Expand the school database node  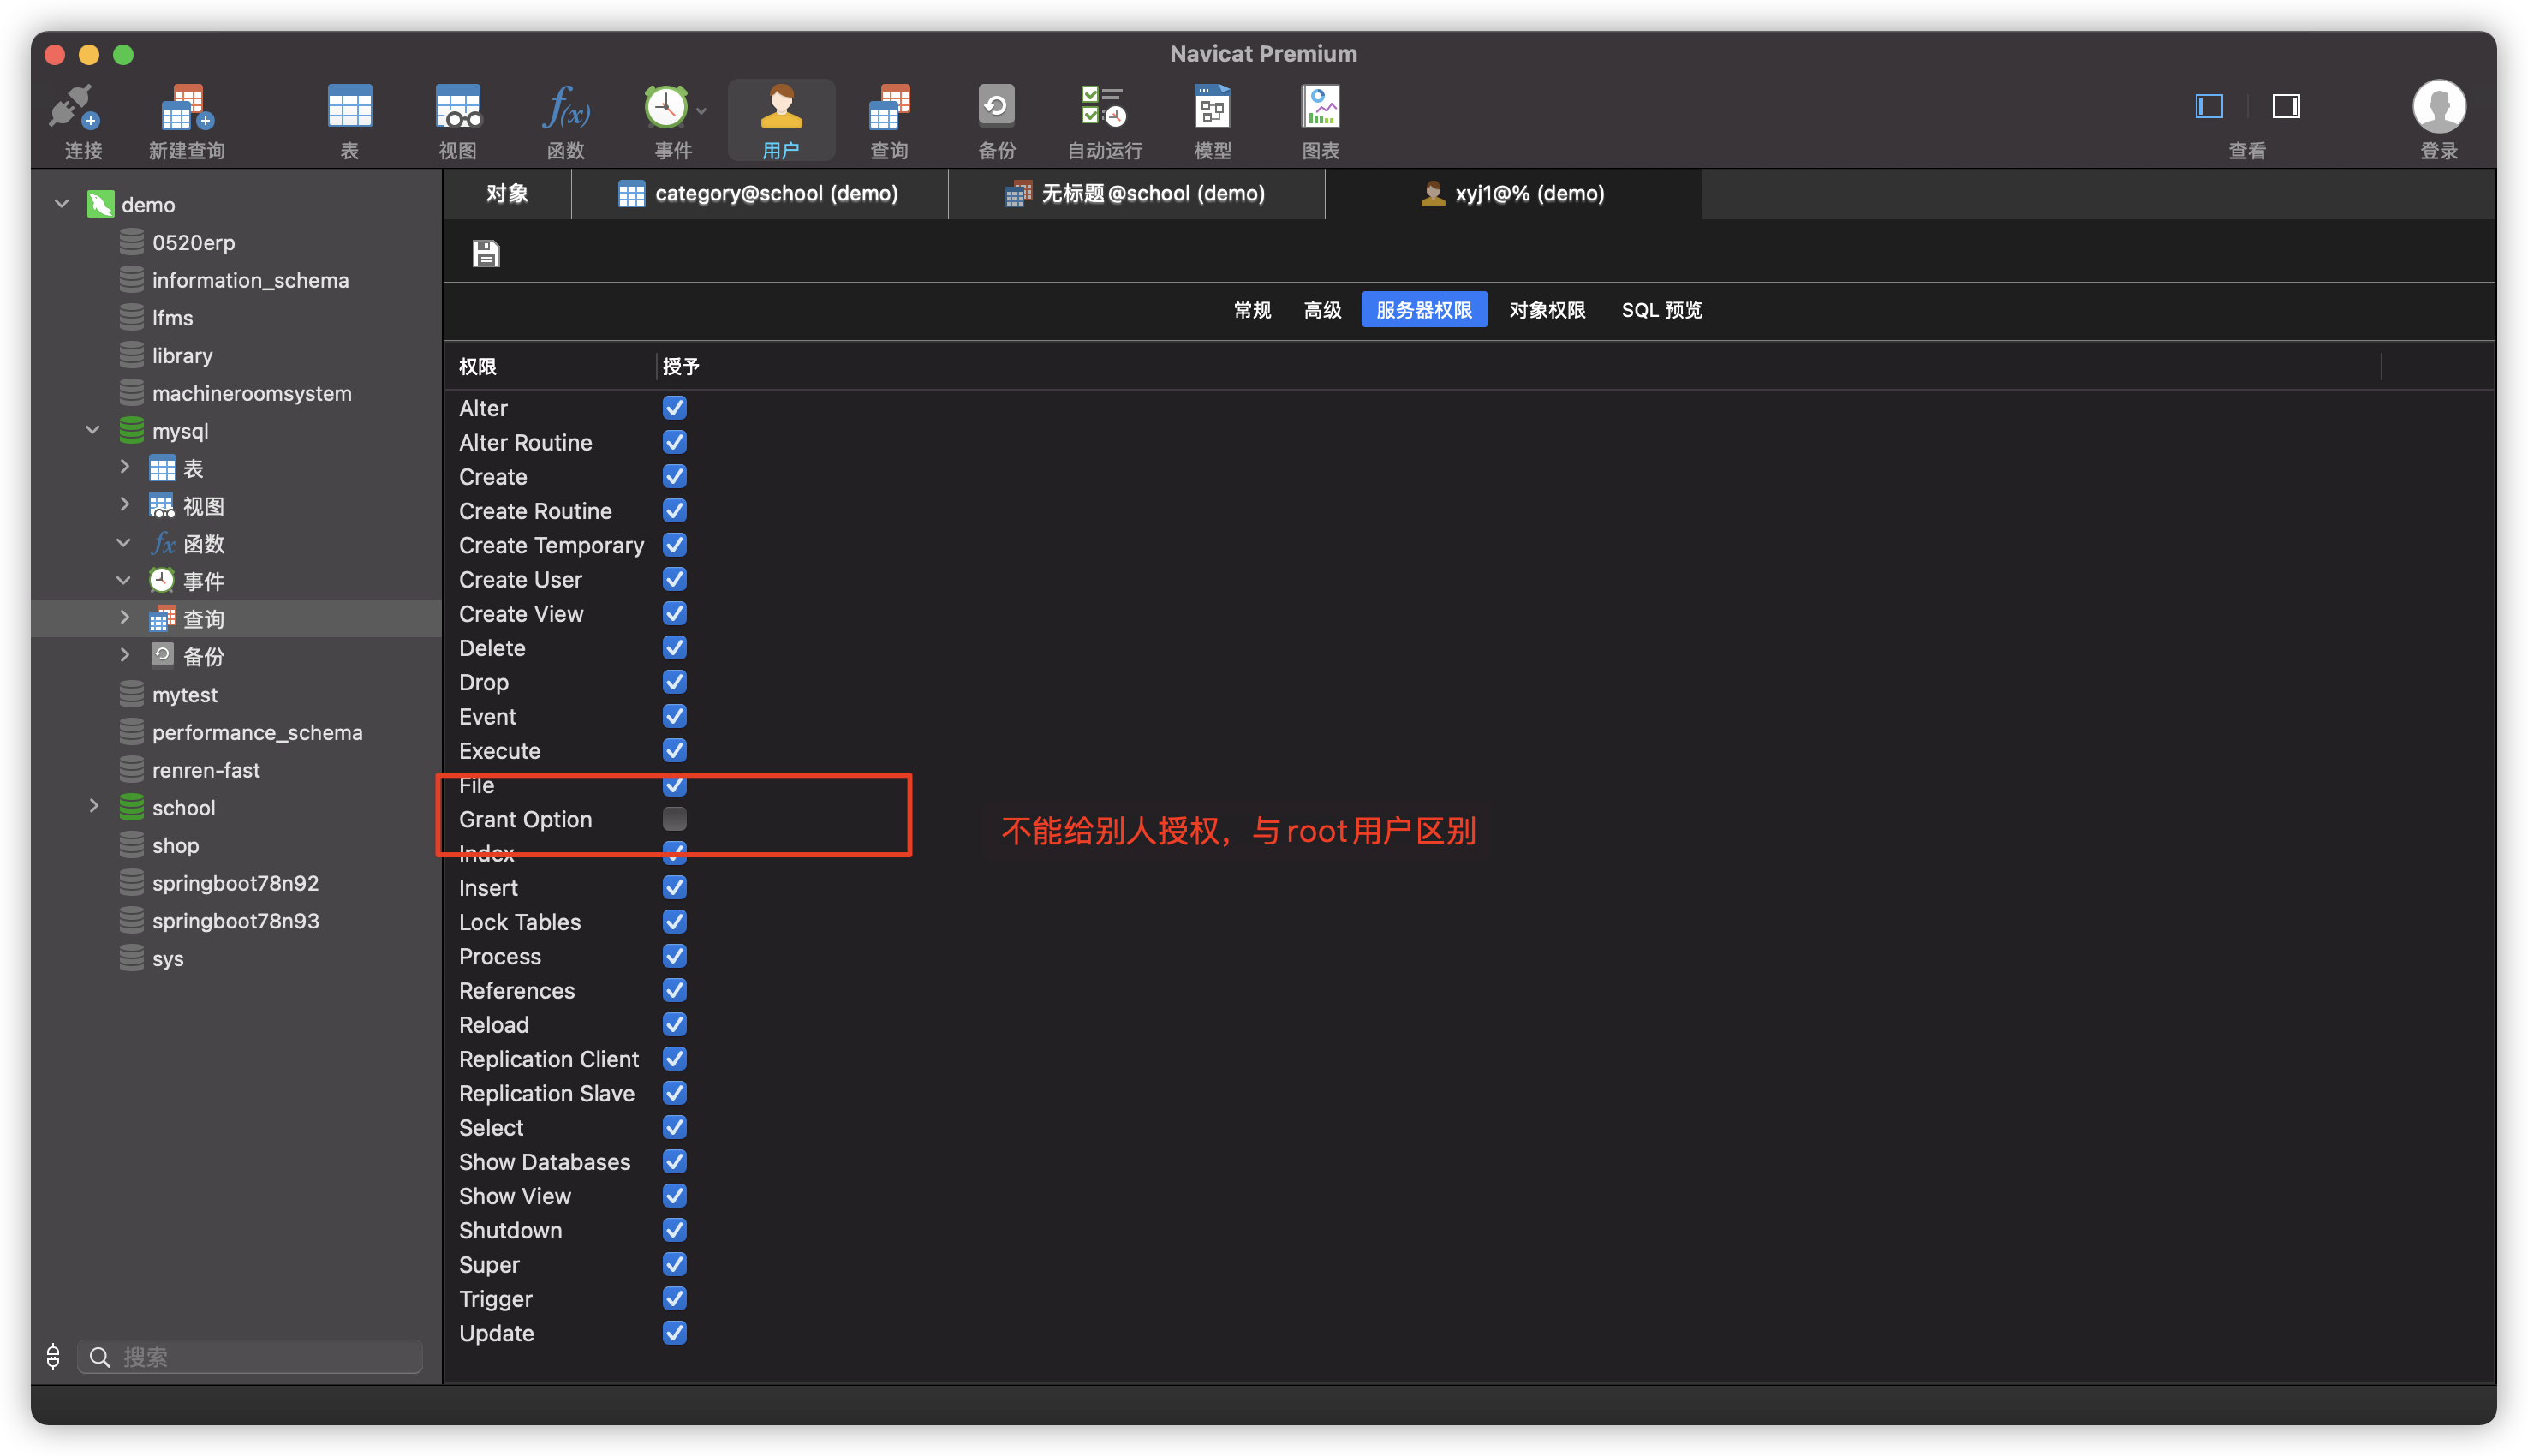(95, 807)
